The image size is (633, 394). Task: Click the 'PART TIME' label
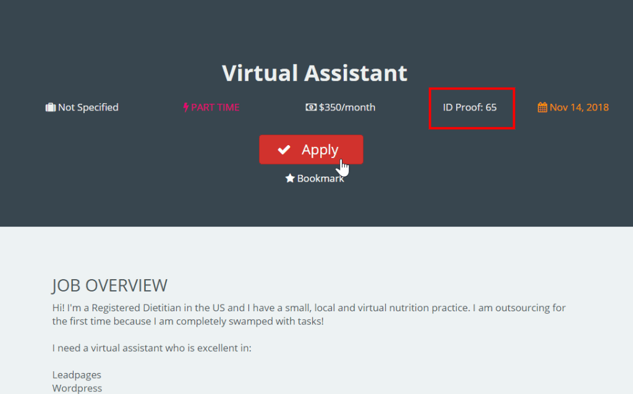pos(215,107)
